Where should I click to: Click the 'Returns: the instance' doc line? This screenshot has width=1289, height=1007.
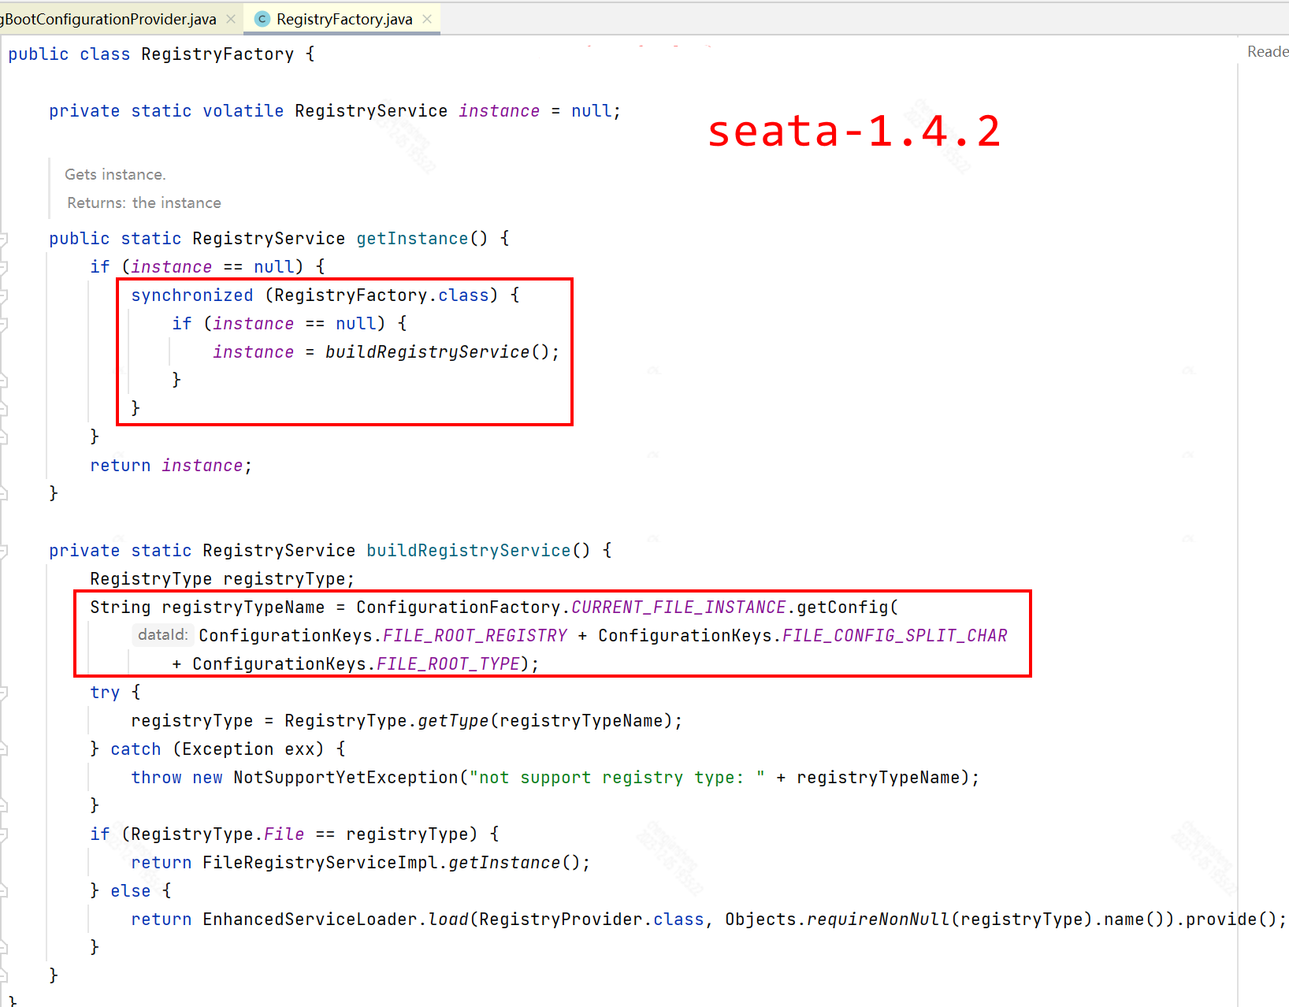[x=143, y=203]
